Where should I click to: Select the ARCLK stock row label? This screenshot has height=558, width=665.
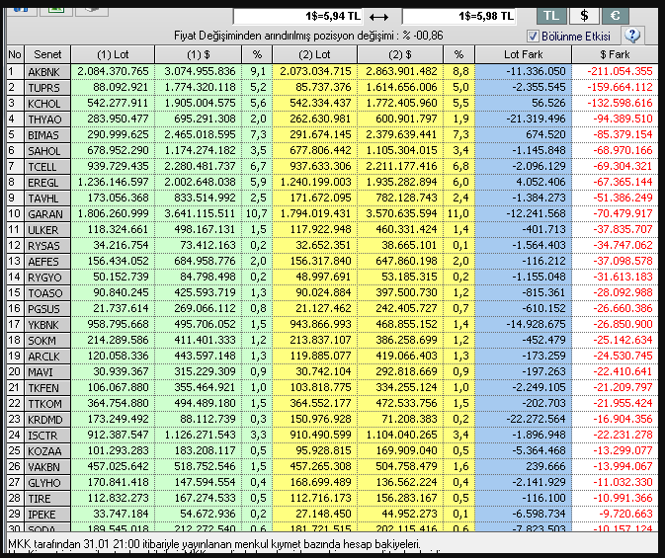47,357
